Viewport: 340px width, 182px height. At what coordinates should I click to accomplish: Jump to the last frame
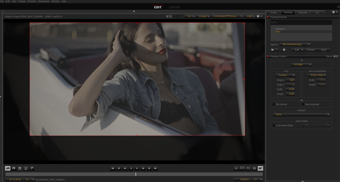[155, 168]
